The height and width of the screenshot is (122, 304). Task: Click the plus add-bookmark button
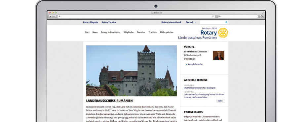59,16
